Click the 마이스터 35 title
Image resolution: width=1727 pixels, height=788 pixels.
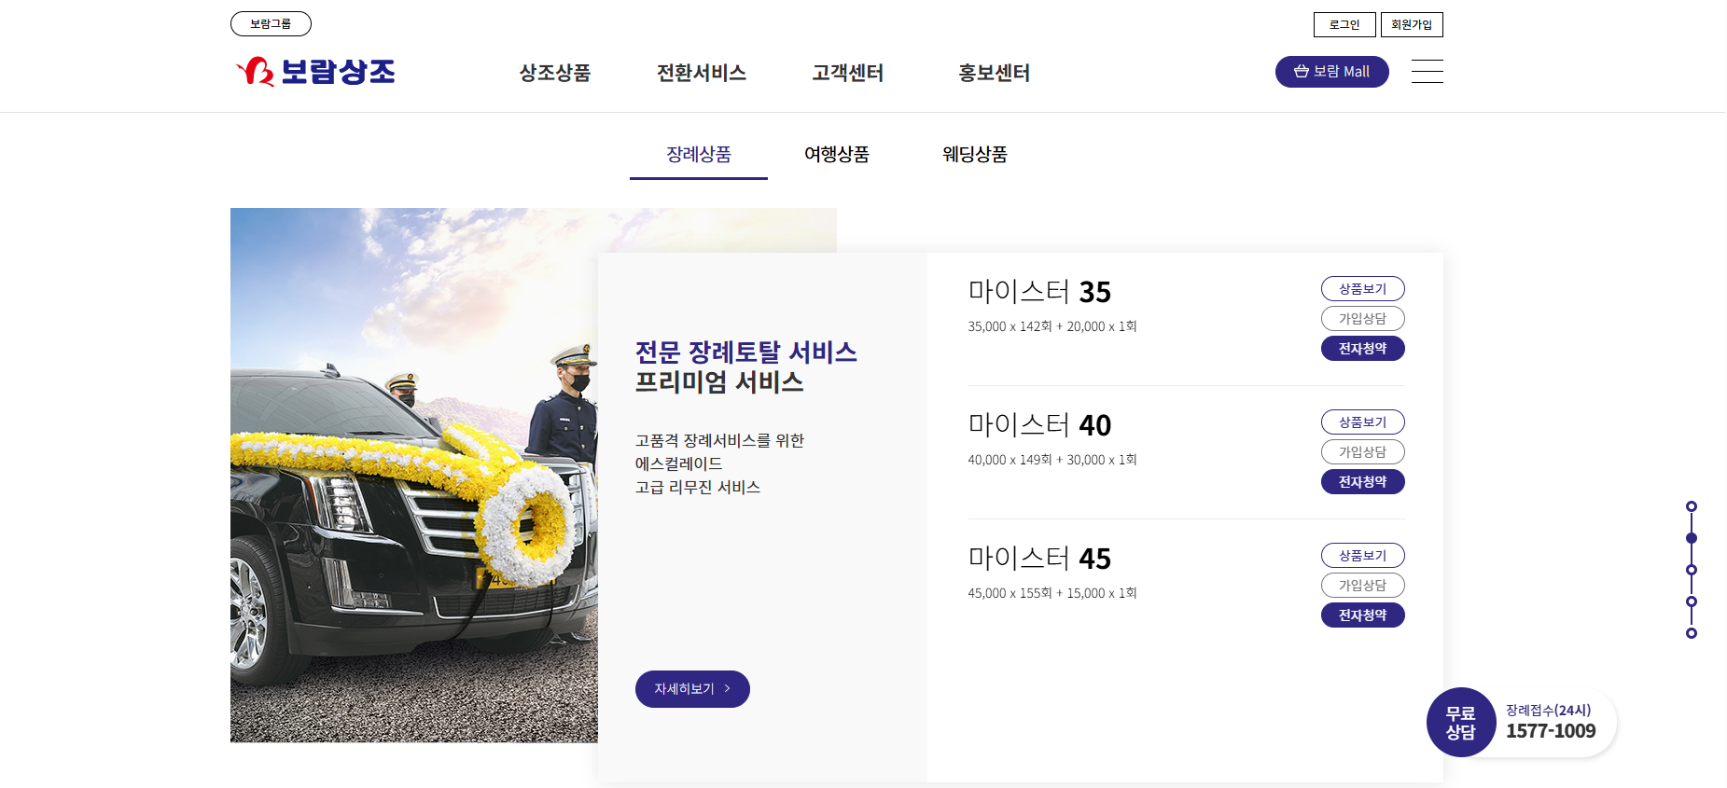[1039, 292]
